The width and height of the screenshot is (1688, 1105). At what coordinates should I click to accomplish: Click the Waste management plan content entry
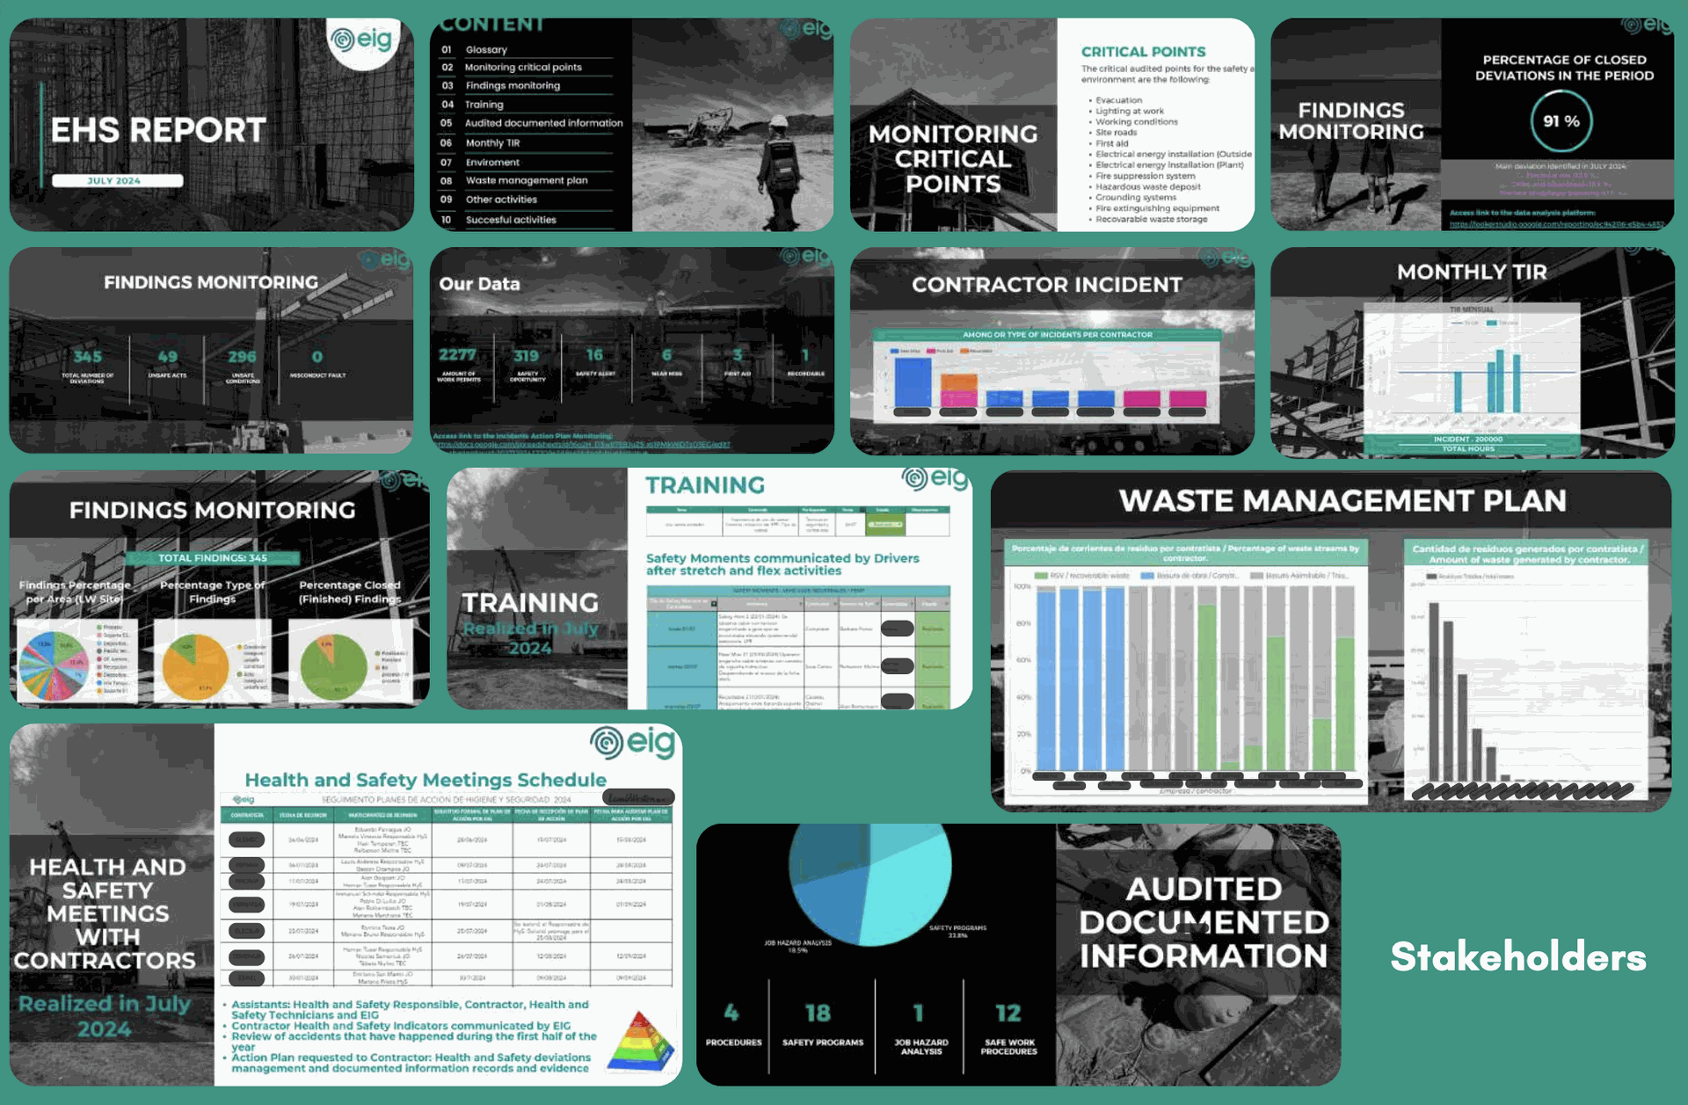click(526, 181)
